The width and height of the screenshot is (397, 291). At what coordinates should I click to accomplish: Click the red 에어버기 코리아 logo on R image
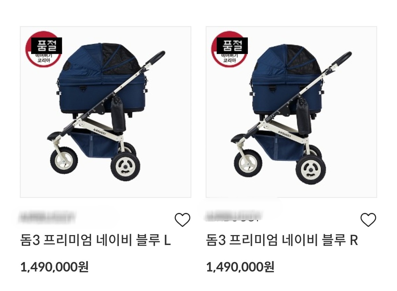[x=229, y=50]
